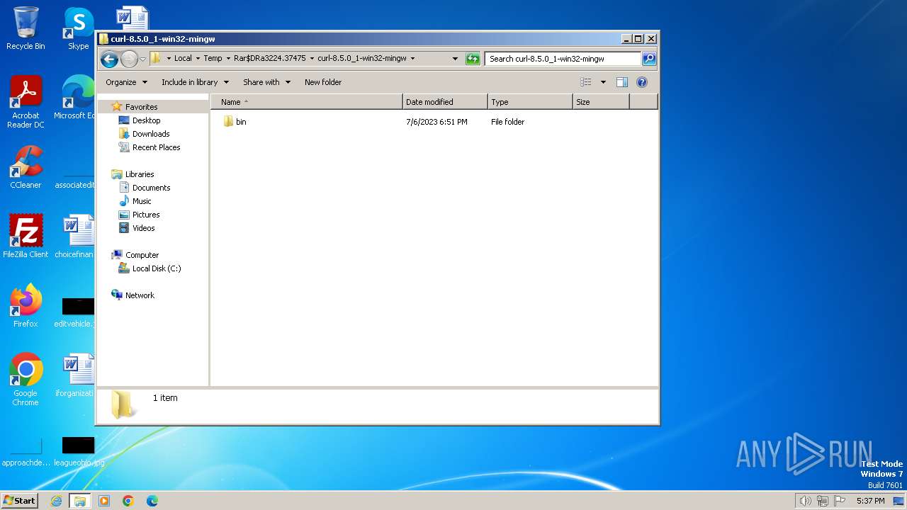
Task: Select Libraries in navigation pane
Action: [x=140, y=174]
